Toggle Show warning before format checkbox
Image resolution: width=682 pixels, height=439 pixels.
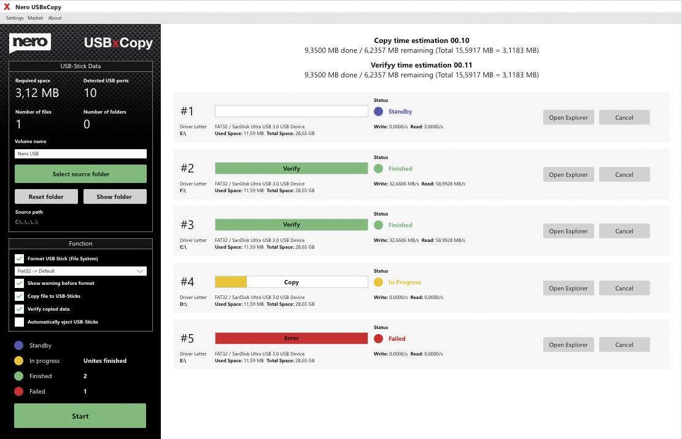(x=20, y=284)
